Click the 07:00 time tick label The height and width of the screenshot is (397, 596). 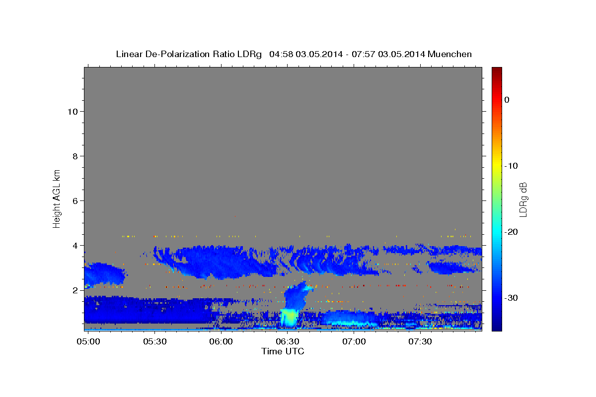tap(354, 342)
